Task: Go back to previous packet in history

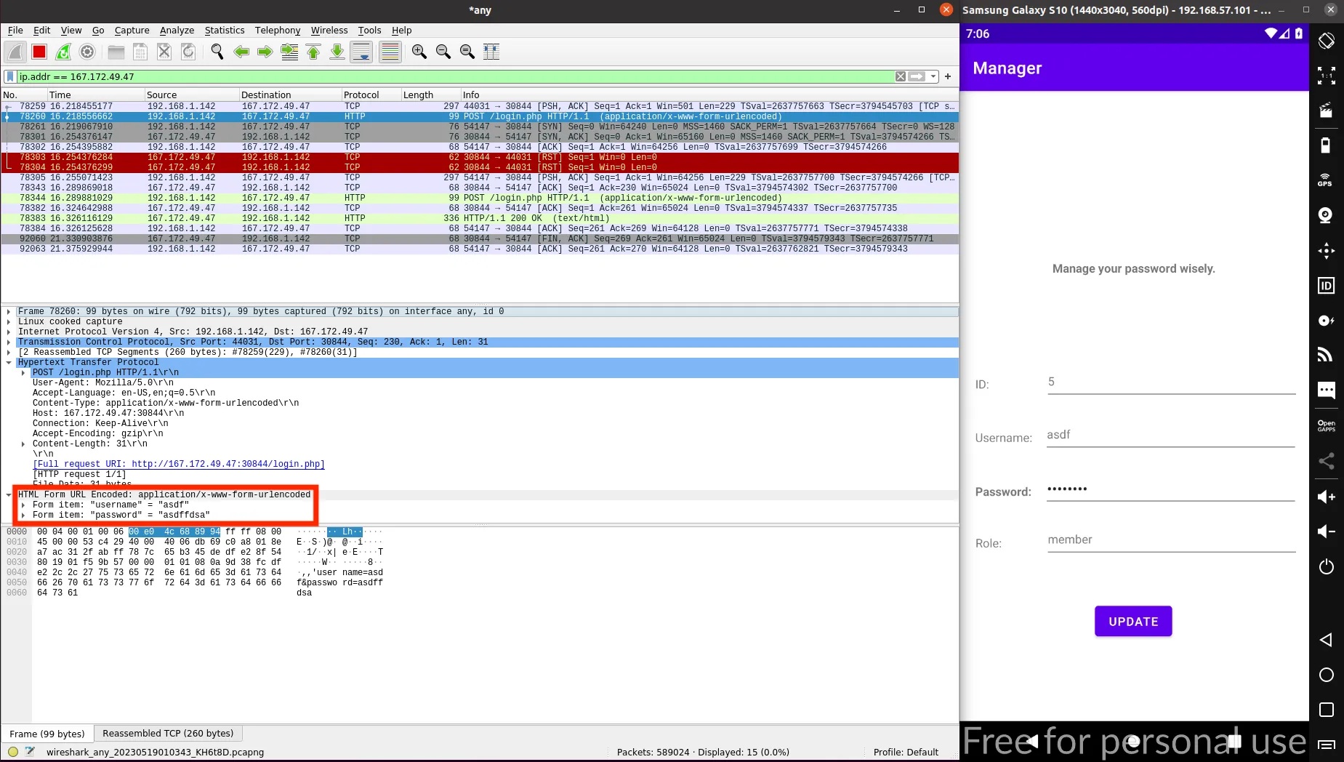Action: tap(241, 52)
